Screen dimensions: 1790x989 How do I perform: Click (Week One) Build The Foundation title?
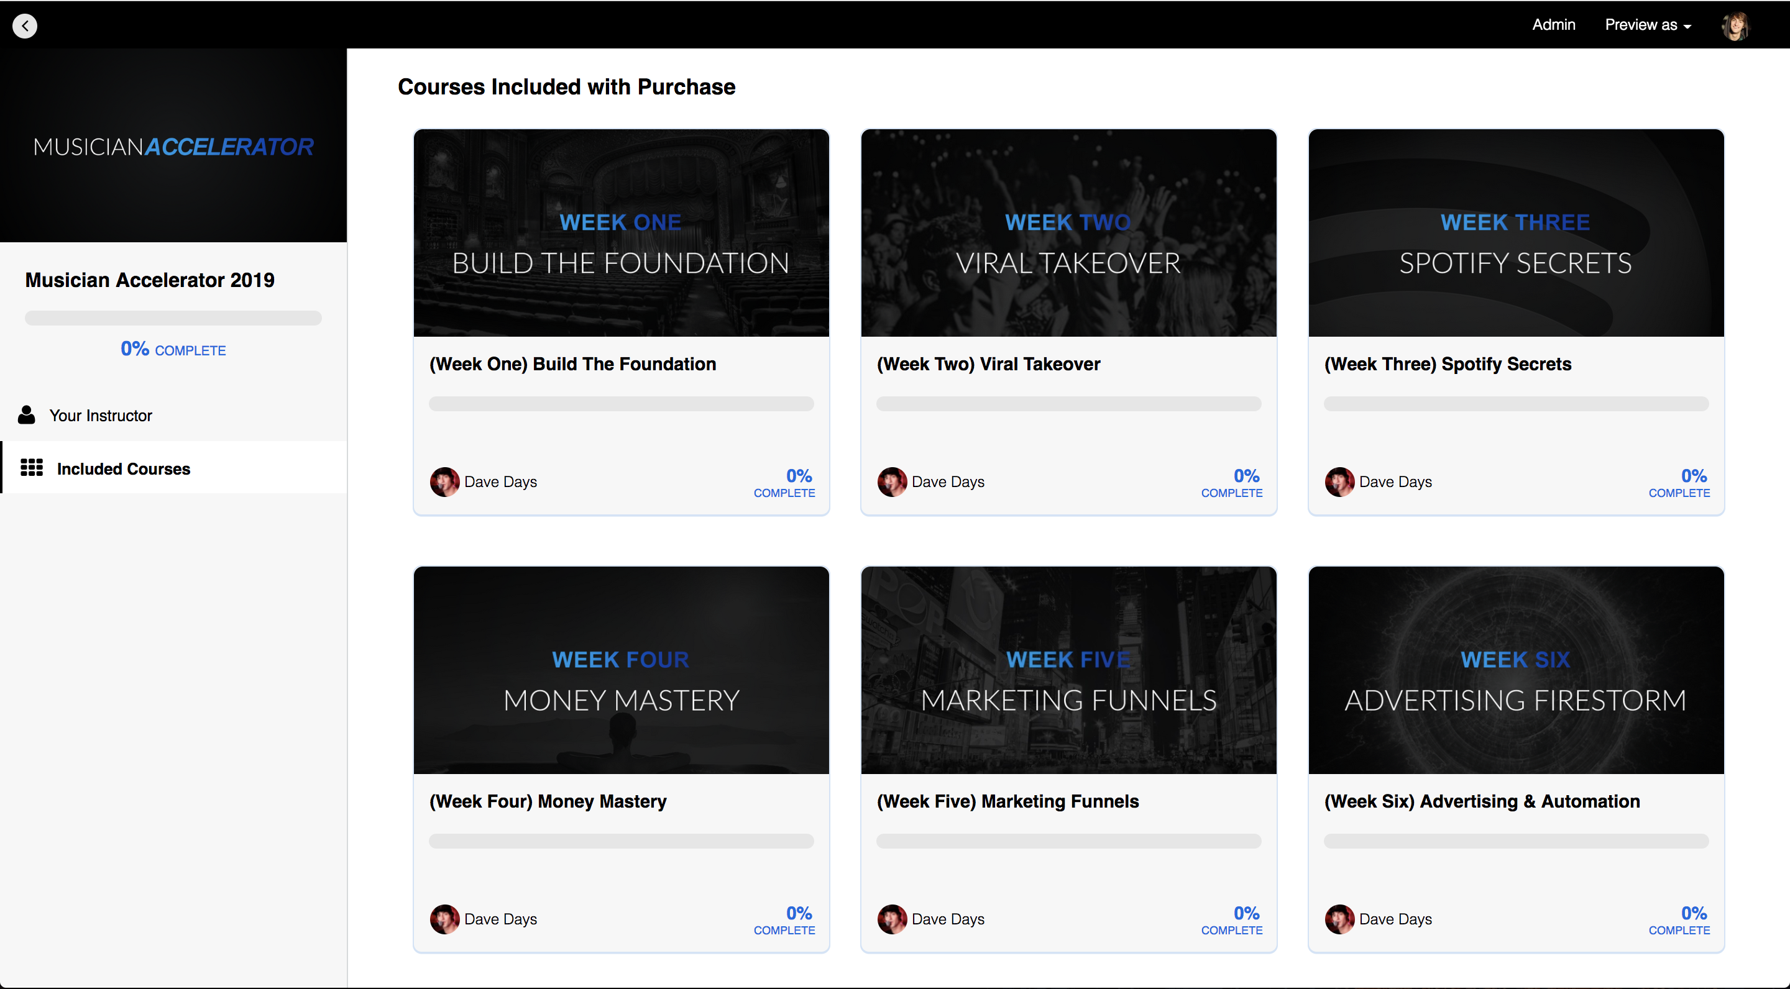[x=572, y=364]
